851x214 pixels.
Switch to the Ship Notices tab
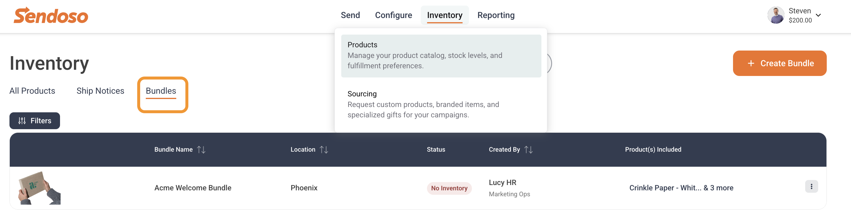click(x=101, y=91)
